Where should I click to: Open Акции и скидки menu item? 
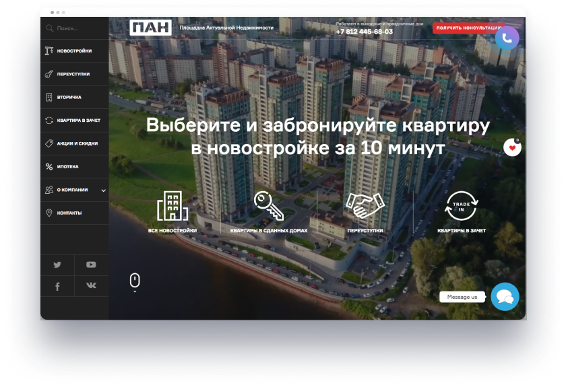coord(74,143)
